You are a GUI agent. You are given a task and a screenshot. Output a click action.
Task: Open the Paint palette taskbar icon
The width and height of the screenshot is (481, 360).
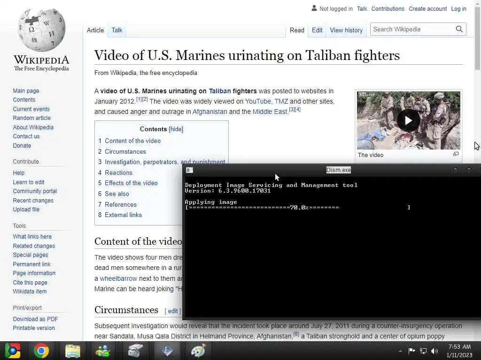tap(198, 351)
